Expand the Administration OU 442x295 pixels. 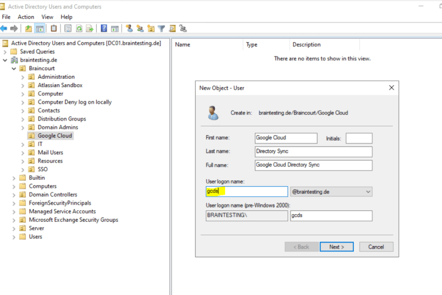(x=23, y=77)
